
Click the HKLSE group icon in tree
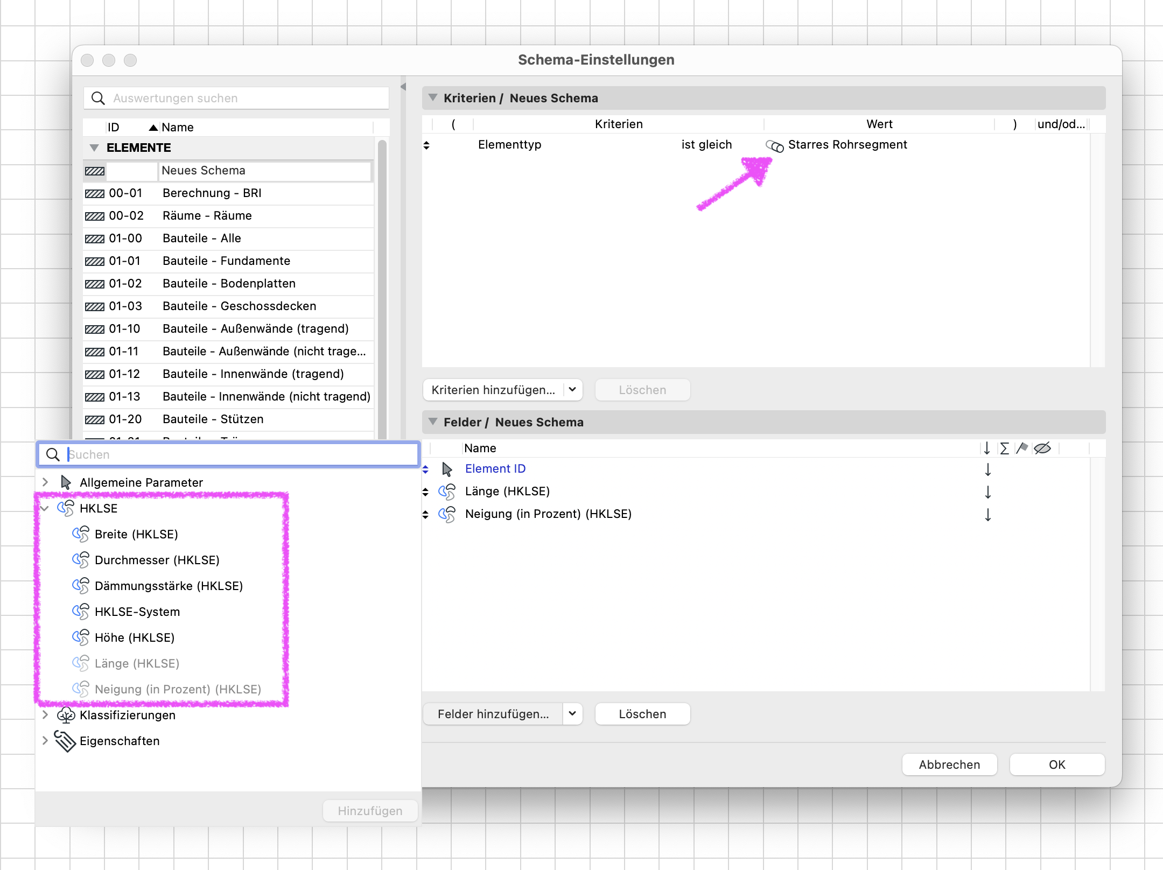tap(66, 508)
